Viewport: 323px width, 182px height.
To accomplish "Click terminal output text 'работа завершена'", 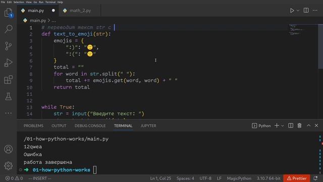I will point(48,162).
